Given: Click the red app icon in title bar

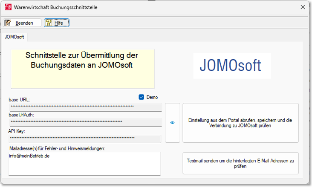Looking at the screenshot, I should [8, 7].
